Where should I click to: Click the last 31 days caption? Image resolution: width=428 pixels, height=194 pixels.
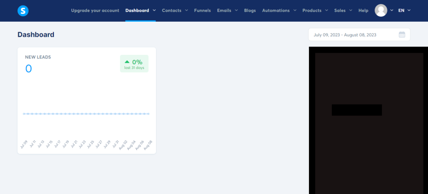pos(134,68)
